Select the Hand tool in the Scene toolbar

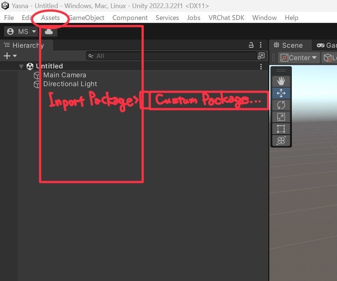(x=281, y=81)
